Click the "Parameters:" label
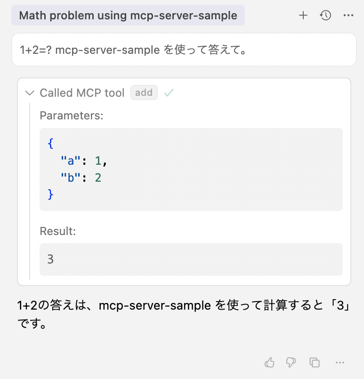The width and height of the screenshot is (364, 379). tap(71, 115)
